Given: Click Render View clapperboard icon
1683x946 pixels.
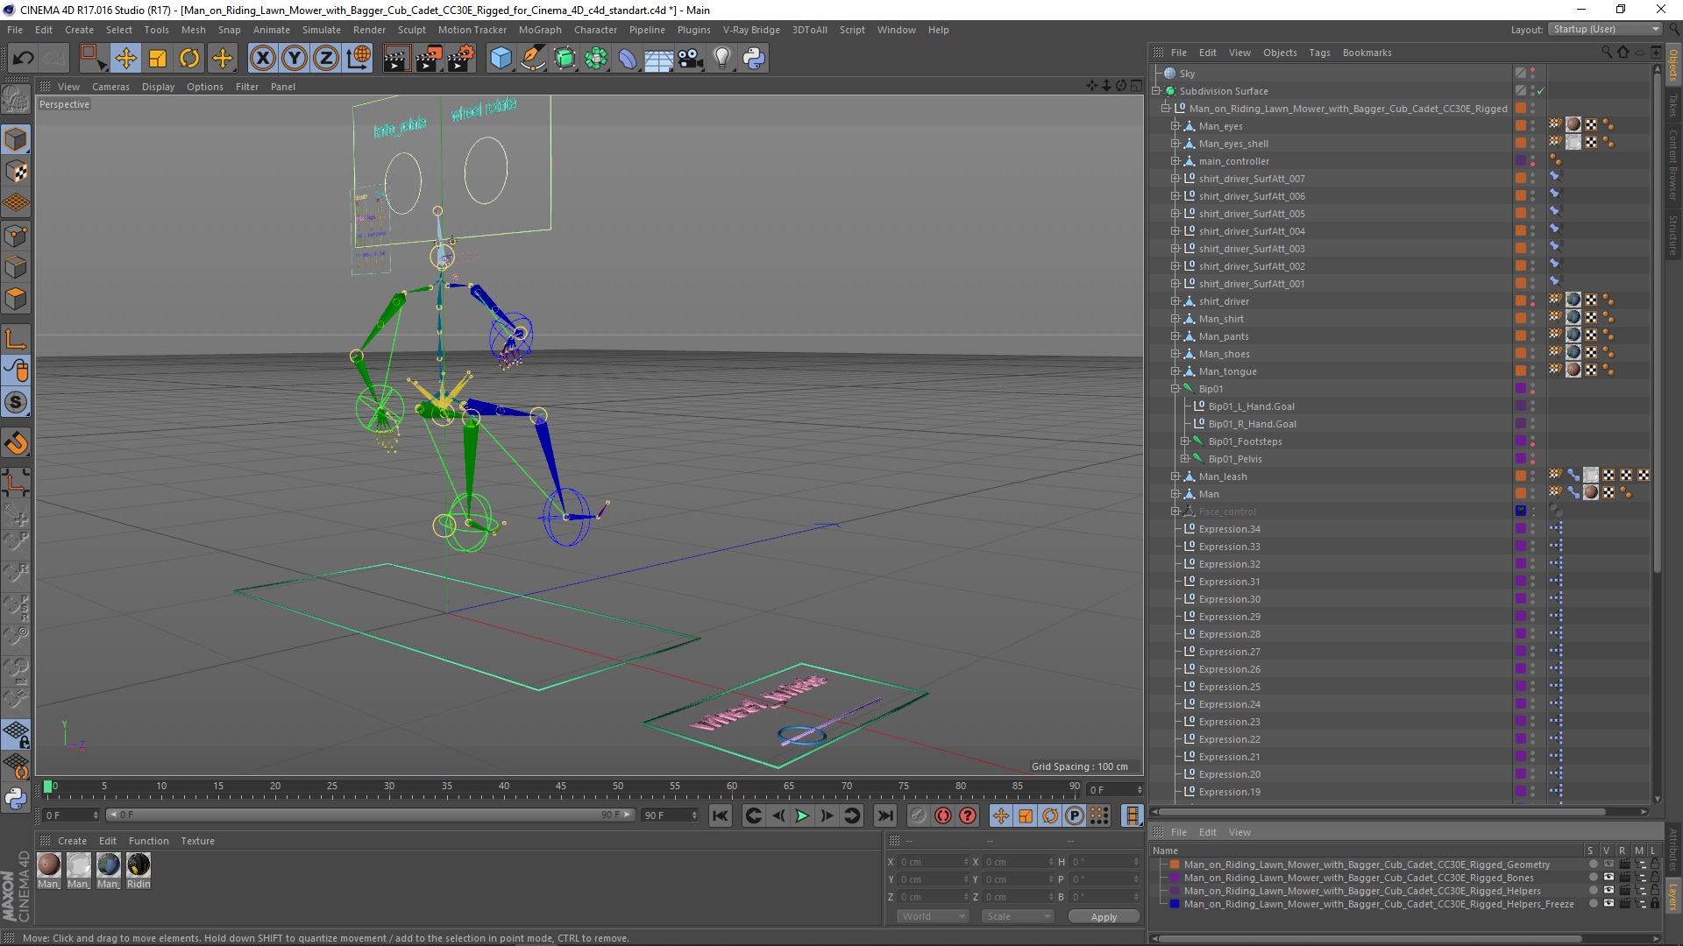Looking at the screenshot, I should click(x=396, y=59).
